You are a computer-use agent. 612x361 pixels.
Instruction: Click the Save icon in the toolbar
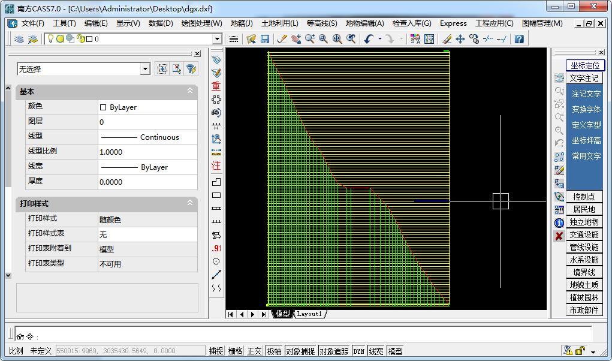click(x=265, y=39)
